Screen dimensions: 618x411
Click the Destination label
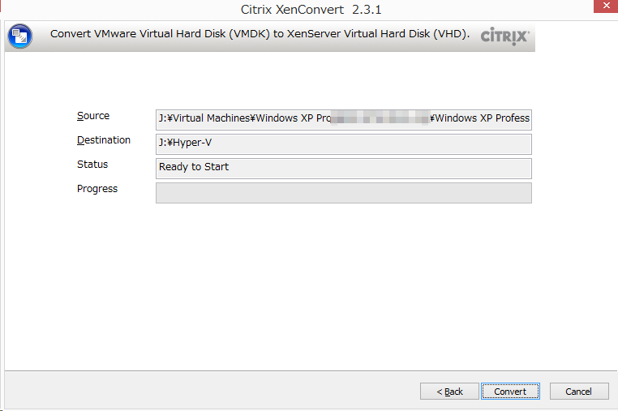pyautogui.click(x=104, y=140)
